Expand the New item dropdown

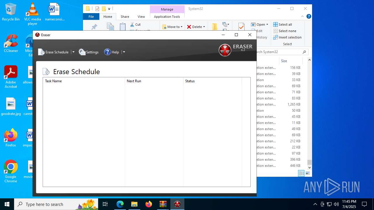point(226,24)
